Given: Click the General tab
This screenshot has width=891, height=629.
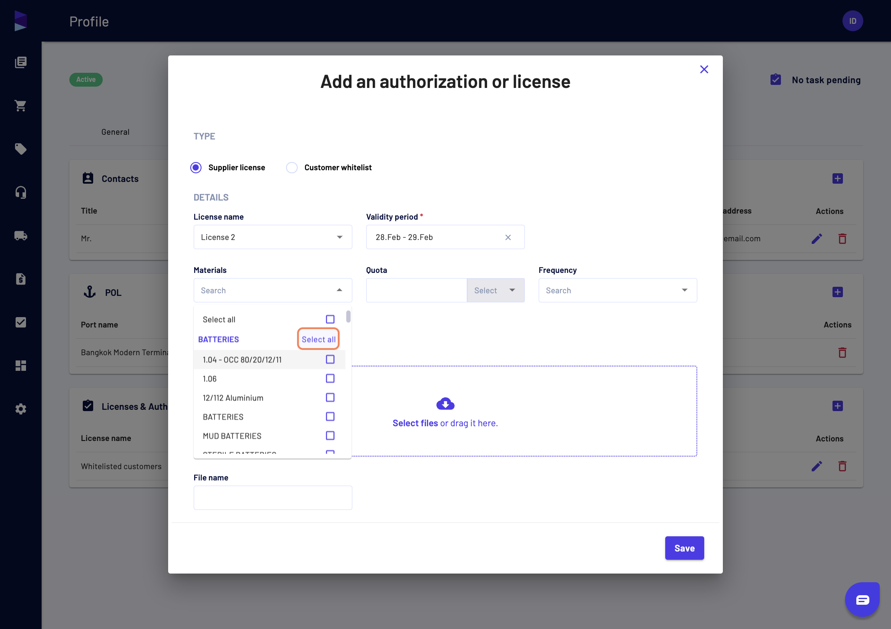Looking at the screenshot, I should tap(115, 132).
